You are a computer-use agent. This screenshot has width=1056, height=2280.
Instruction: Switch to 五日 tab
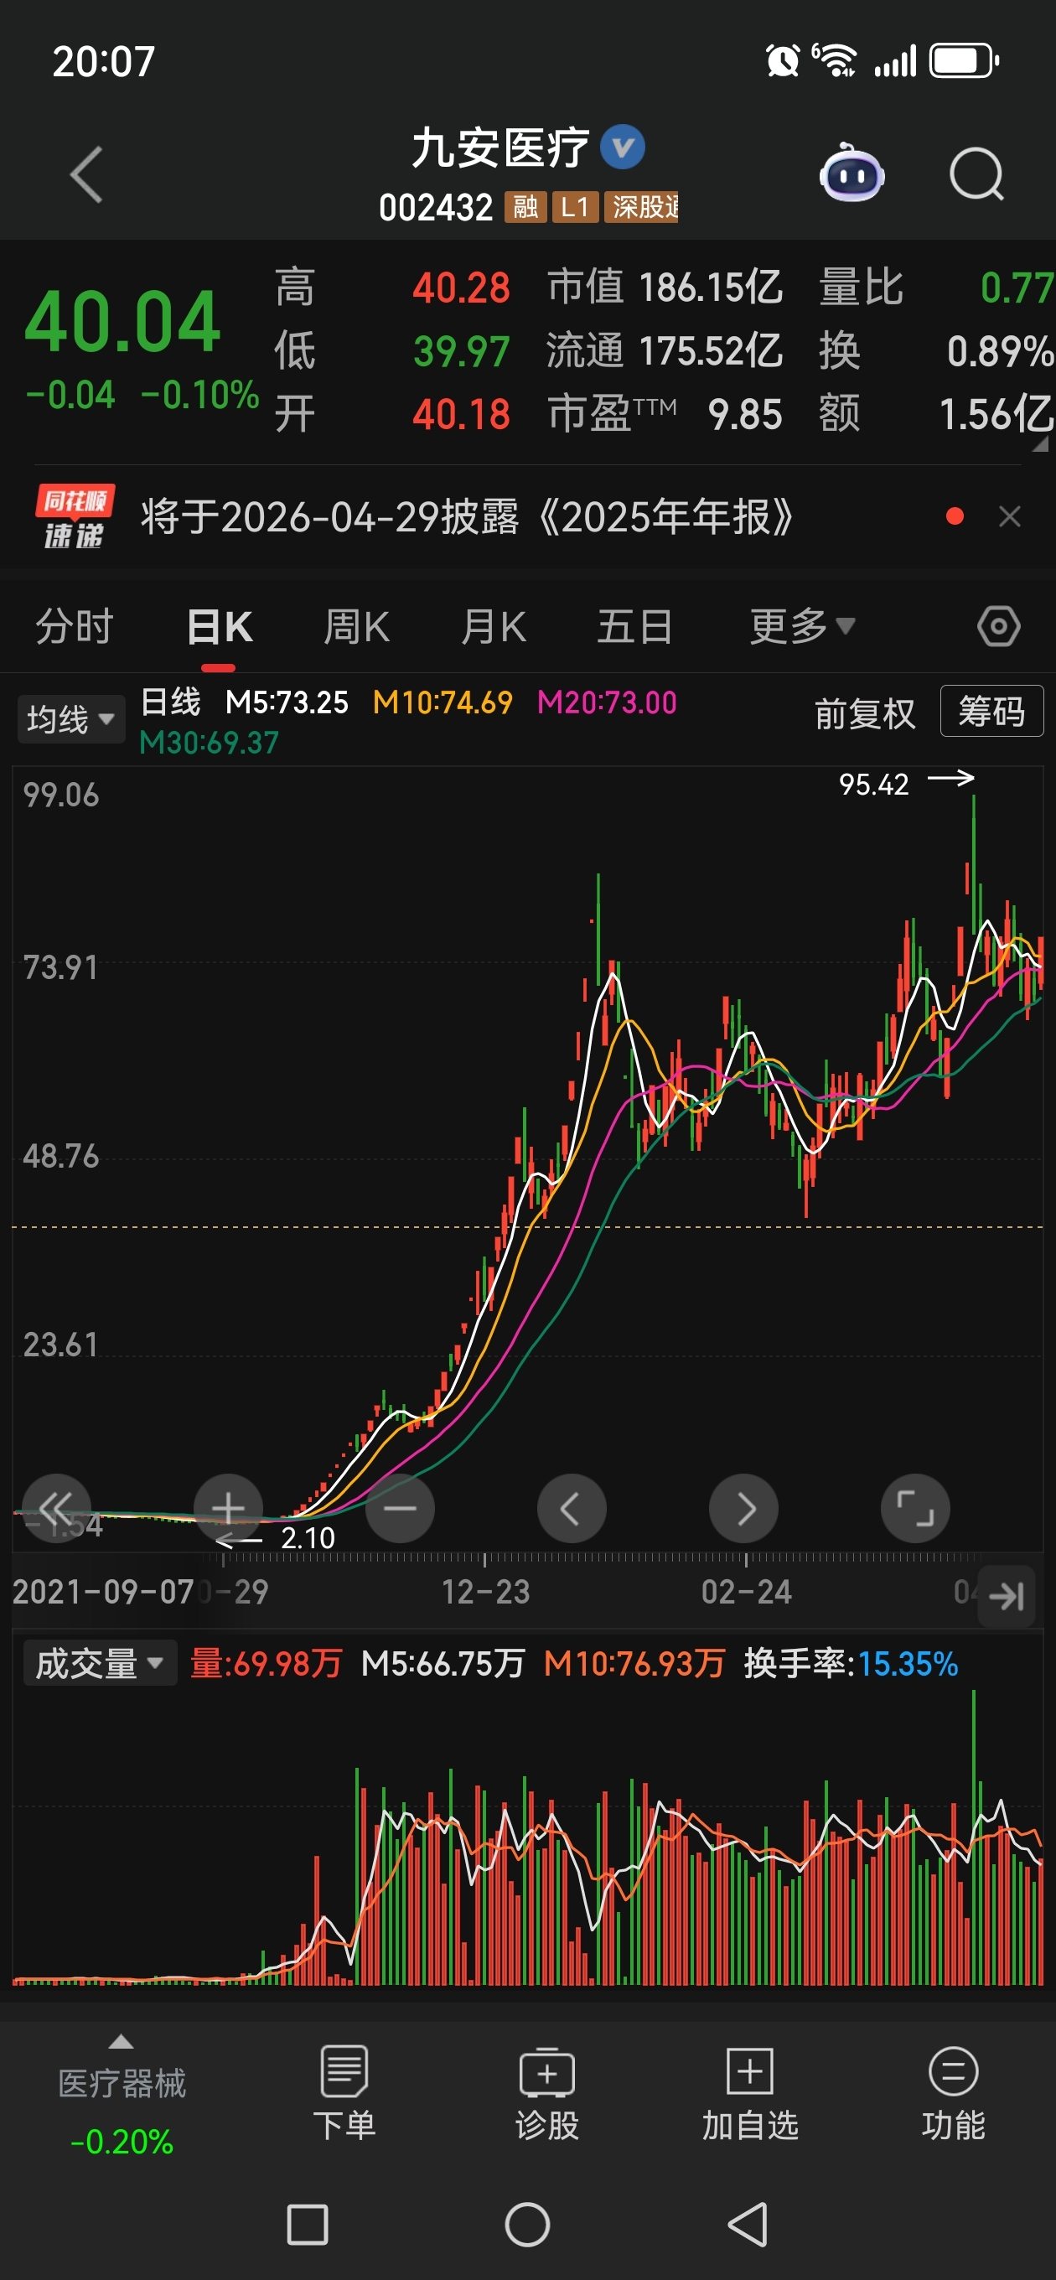click(x=634, y=627)
